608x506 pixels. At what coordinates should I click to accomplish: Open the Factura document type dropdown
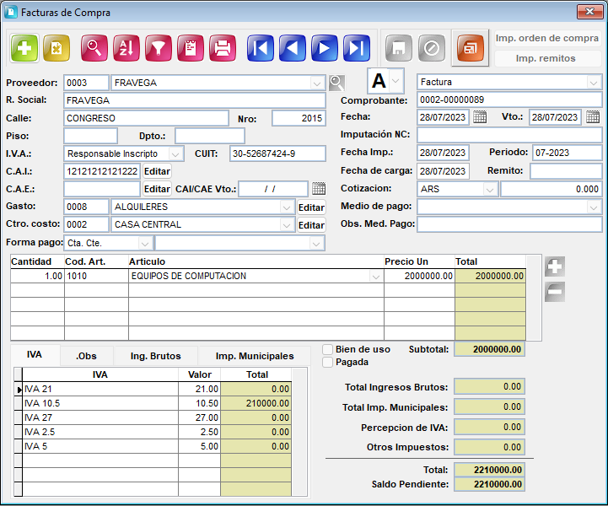click(593, 82)
